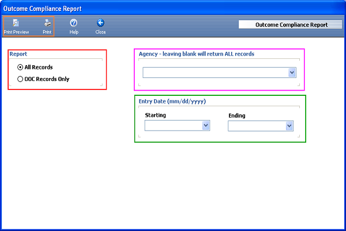Image resolution: width=346 pixels, height=231 pixels.
Task: Click the 'OOC Records Only' option label
Action: [x=47, y=79]
